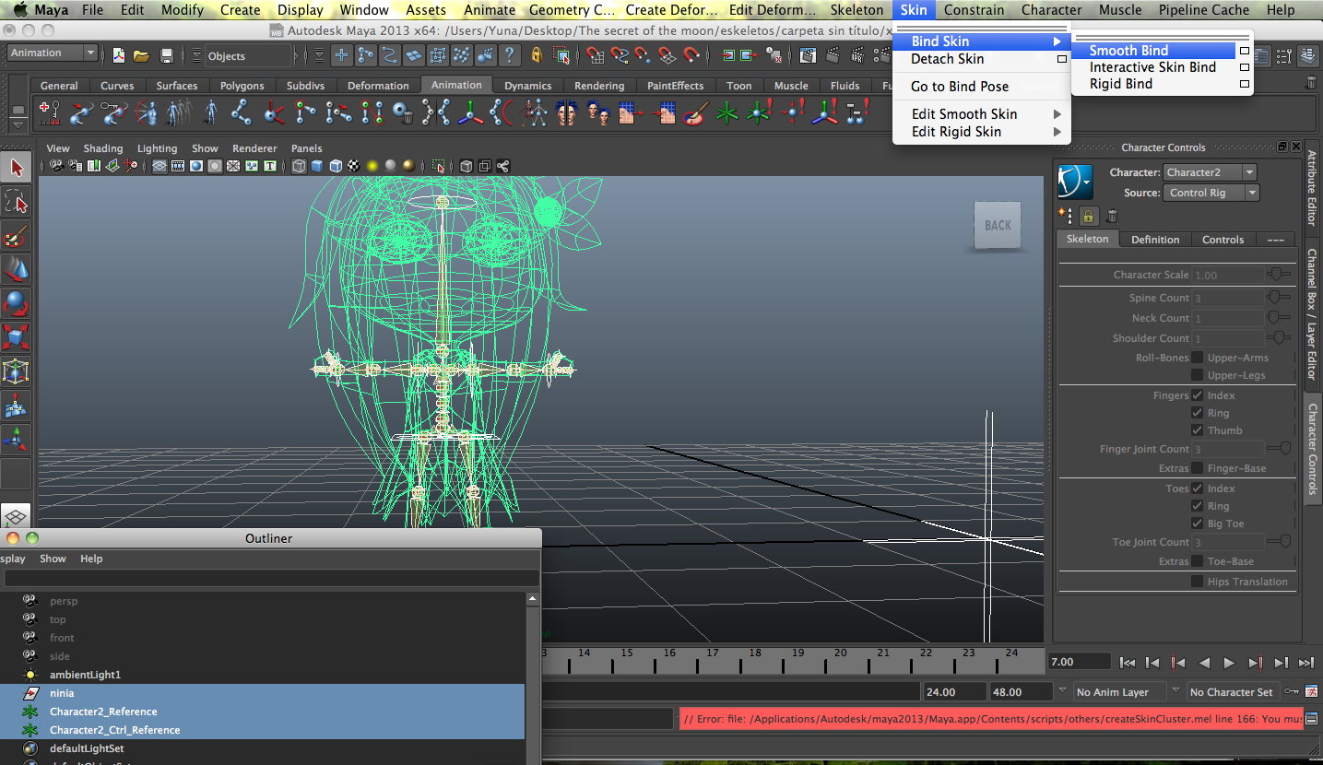Pick the Paint Selection tool
The height and width of the screenshot is (765, 1323).
17,235
